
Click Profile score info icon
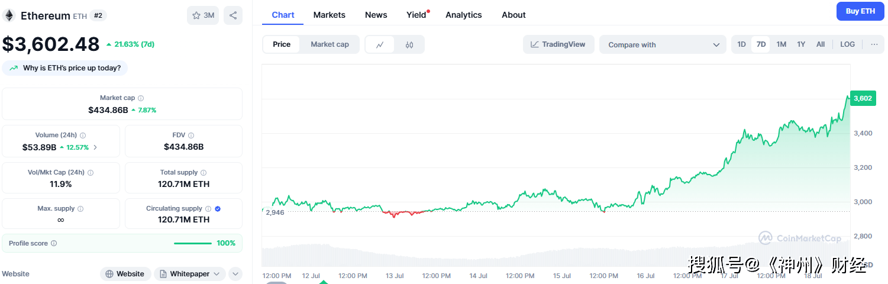click(54, 243)
